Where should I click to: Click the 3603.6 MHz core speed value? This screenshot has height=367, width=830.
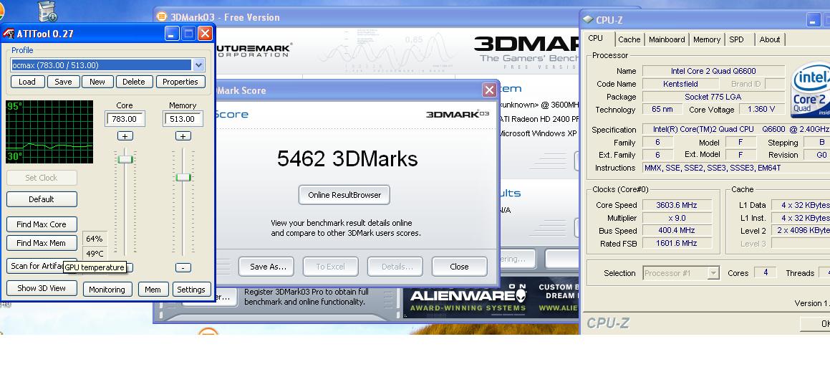[677, 205]
